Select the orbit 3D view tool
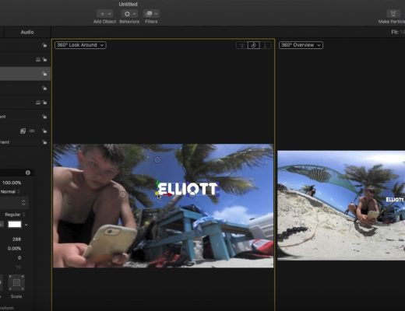405x311 pixels. pos(253,45)
